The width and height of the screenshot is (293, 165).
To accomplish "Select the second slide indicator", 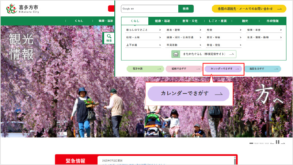I will click(x=256, y=143).
